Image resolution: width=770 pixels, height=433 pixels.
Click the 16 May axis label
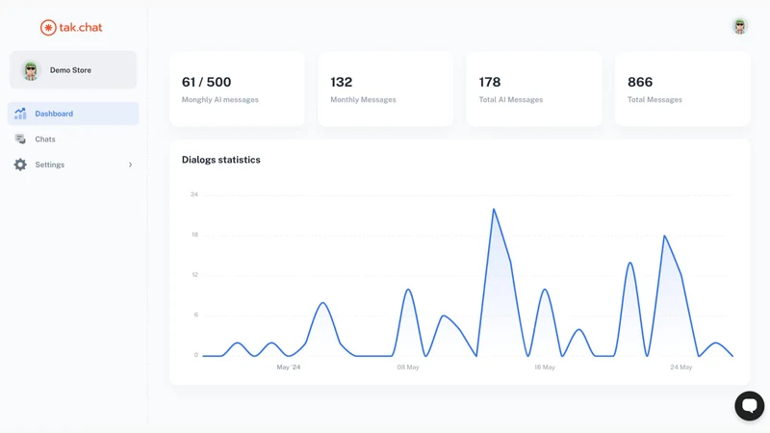coord(545,368)
